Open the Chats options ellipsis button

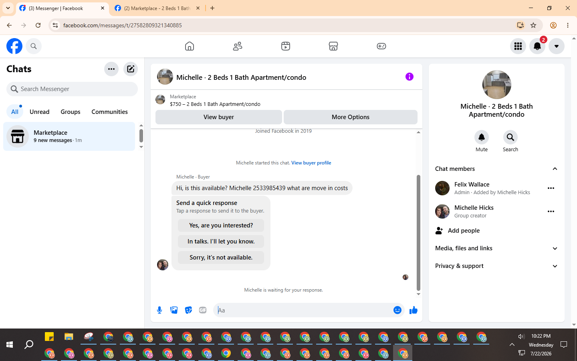[111, 69]
